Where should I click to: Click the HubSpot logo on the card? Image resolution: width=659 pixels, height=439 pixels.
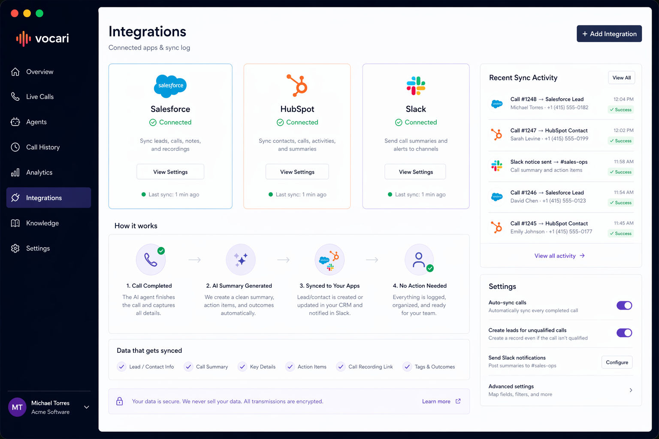click(x=297, y=85)
